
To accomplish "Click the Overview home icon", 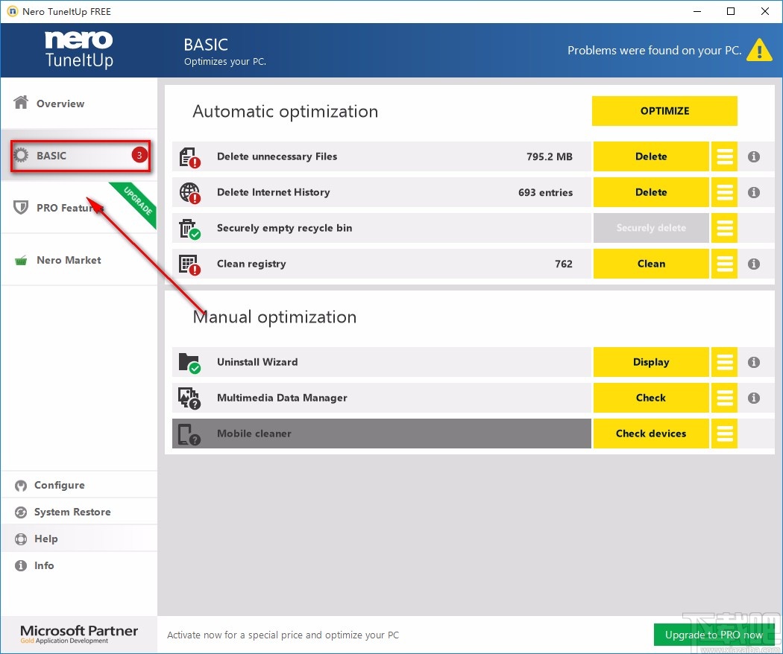I will tap(21, 102).
